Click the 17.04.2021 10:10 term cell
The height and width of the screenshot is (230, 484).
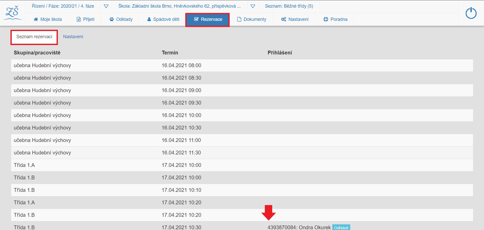pos(181,190)
